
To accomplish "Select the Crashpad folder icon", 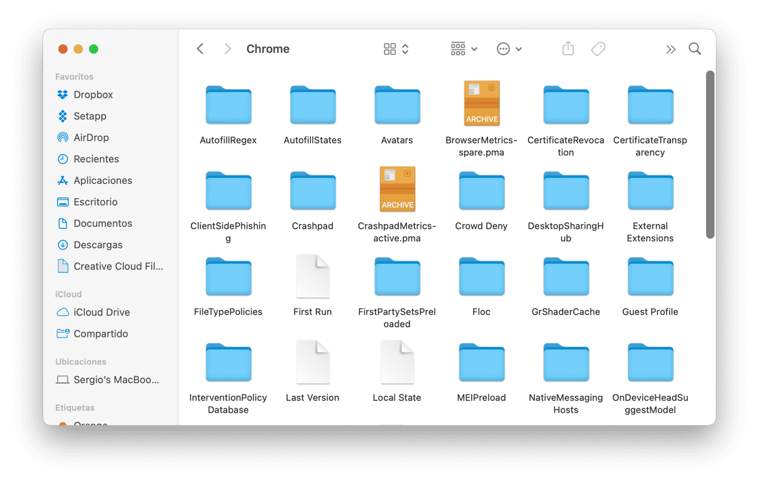I will (x=313, y=190).
